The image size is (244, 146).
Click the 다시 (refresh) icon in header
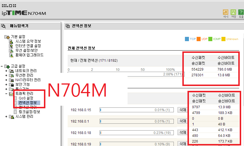(225, 12)
